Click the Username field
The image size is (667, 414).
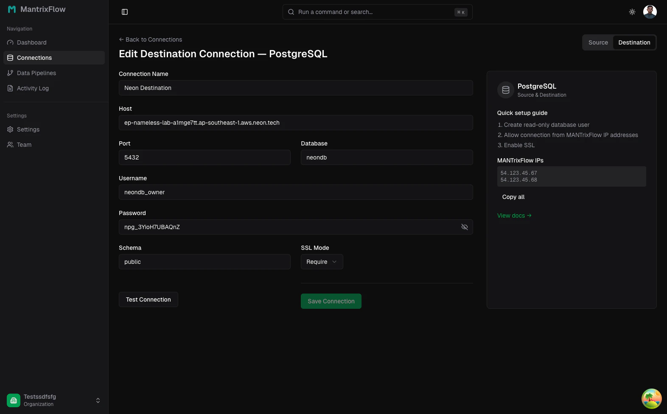tap(296, 192)
